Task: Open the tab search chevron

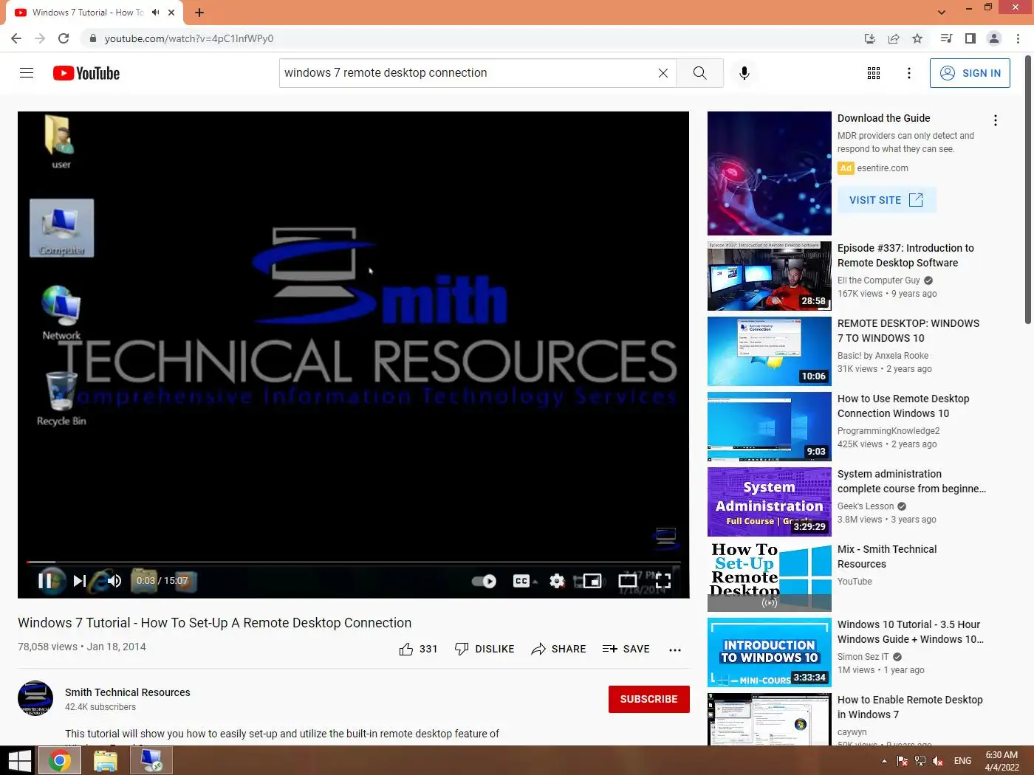Action: [942, 13]
